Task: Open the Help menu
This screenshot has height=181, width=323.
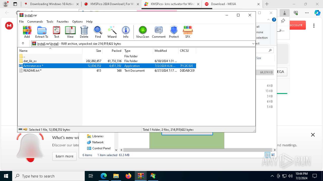Action: click(89, 22)
